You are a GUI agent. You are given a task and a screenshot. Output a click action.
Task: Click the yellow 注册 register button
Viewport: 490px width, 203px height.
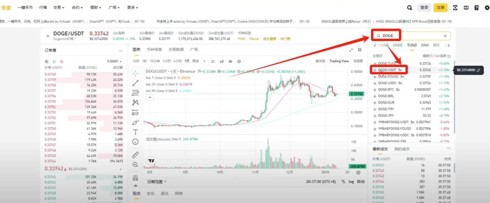pos(440,7)
